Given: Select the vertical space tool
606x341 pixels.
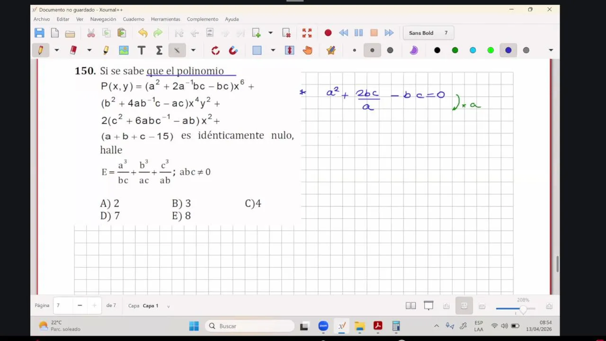Looking at the screenshot, I should click(290, 50).
